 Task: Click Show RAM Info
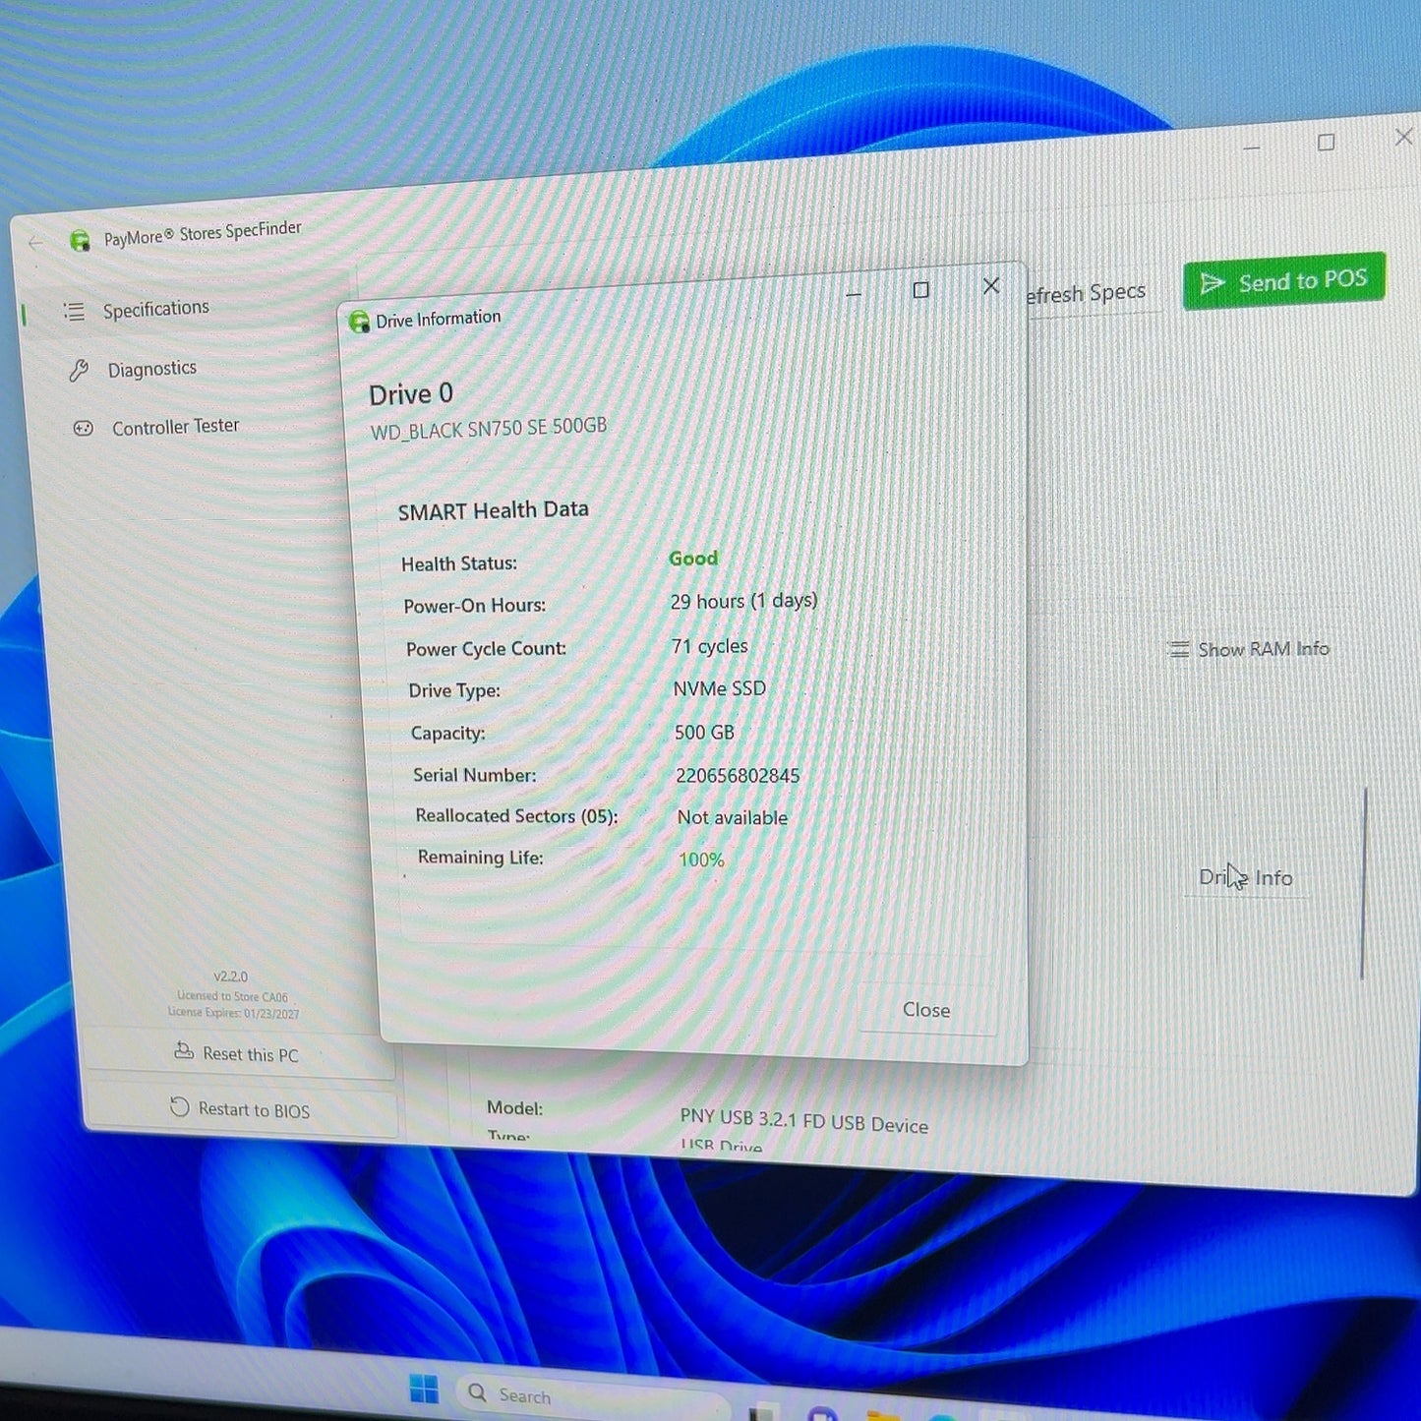click(x=1249, y=649)
